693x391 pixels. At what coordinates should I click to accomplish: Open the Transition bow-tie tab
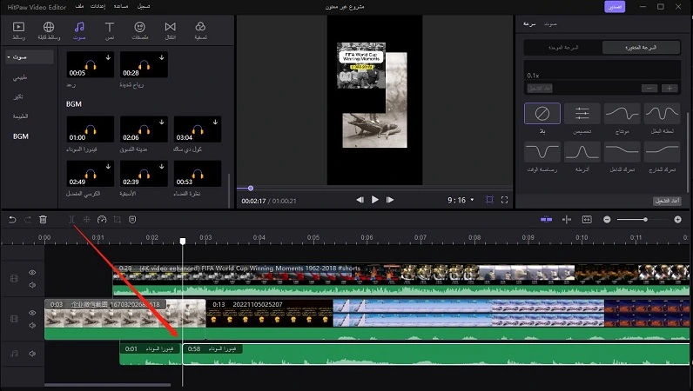[170, 30]
